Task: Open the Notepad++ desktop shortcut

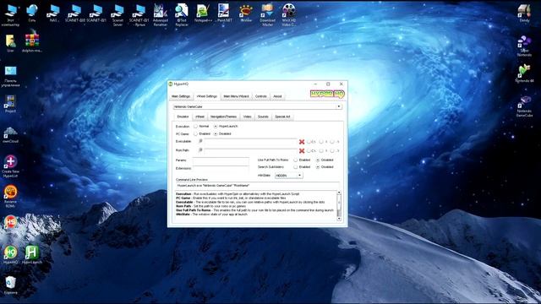Action: [x=203, y=13]
